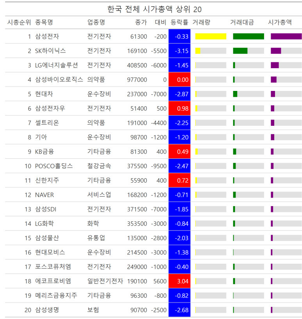Click the blue -3.15 change rate cell

click(179, 51)
